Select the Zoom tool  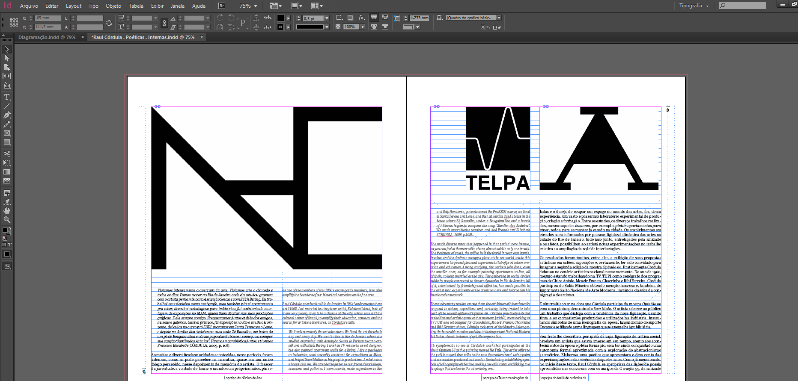tap(7, 220)
